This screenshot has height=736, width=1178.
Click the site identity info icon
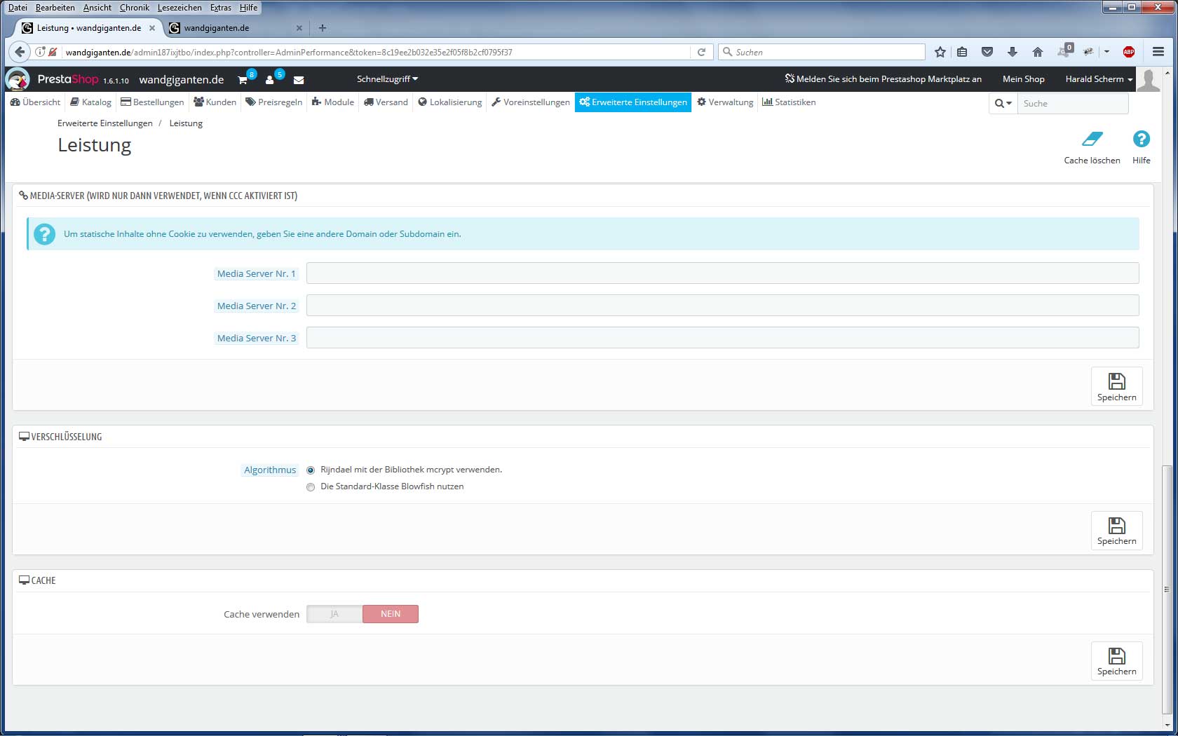(x=40, y=52)
